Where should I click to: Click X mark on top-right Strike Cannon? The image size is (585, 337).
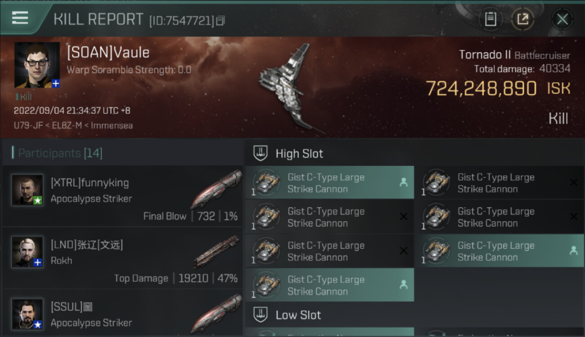(573, 182)
